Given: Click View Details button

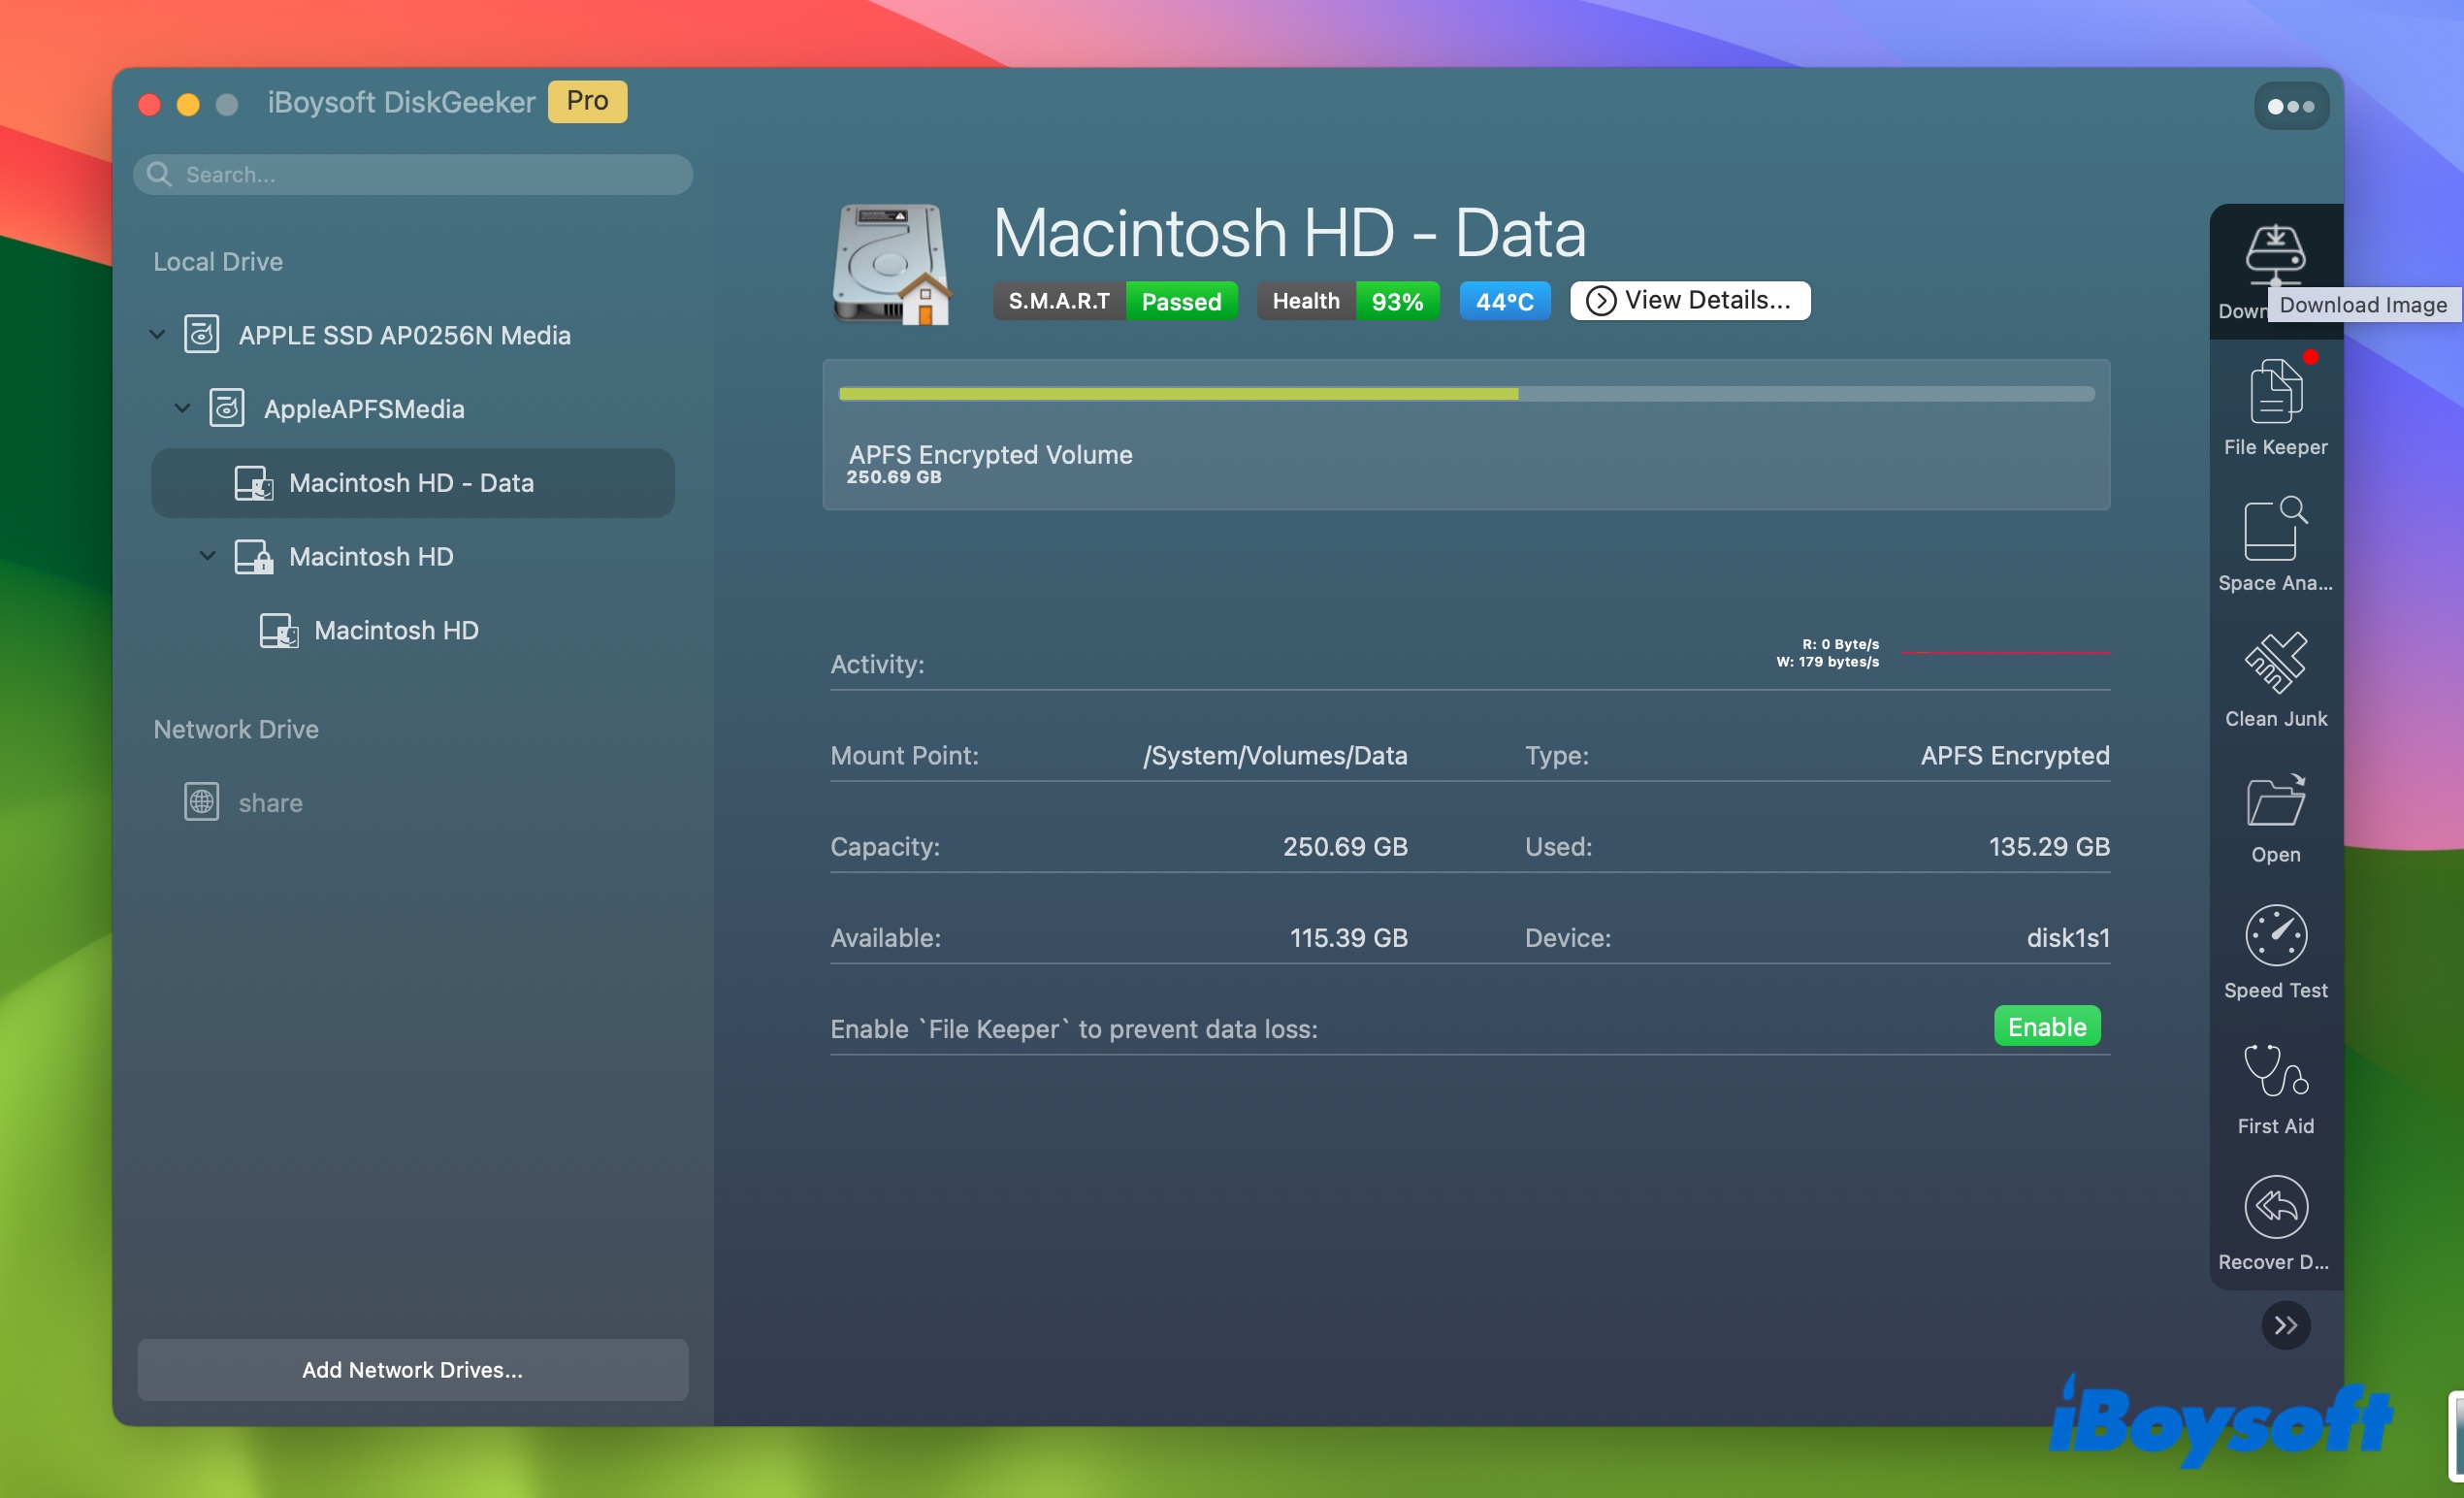Looking at the screenshot, I should tap(1689, 300).
